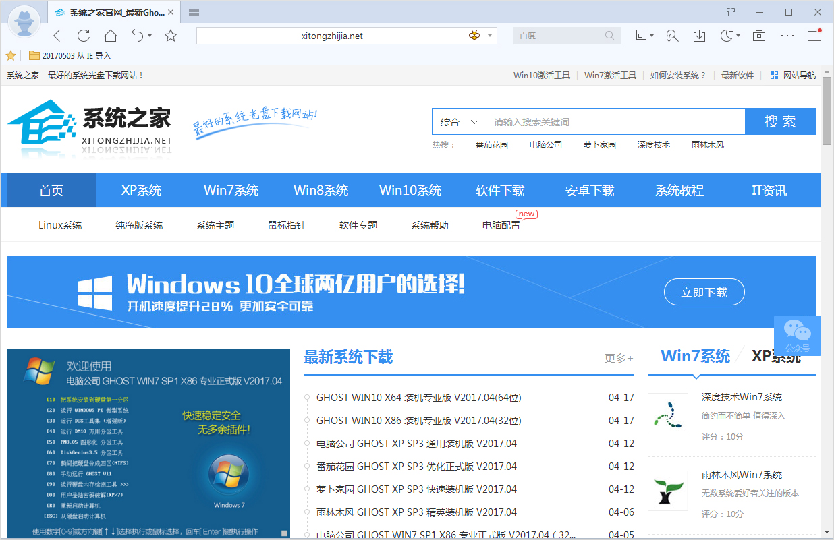
Task: Go to Win7系统 in the nav bar
Action: coord(231,190)
